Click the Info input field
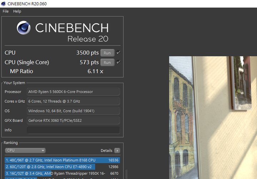The image size is (257, 179). click(73, 130)
